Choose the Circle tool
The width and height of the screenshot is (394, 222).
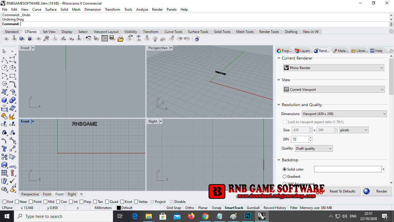pyautogui.click(x=4, y=68)
